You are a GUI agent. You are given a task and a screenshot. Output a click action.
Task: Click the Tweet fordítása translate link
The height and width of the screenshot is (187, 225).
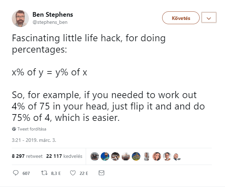click(x=32, y=129)
